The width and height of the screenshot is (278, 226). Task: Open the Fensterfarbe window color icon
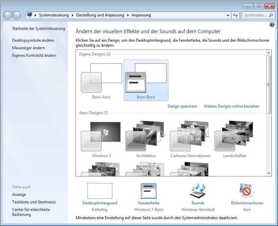pyautogui.click(x=149, y=191)
